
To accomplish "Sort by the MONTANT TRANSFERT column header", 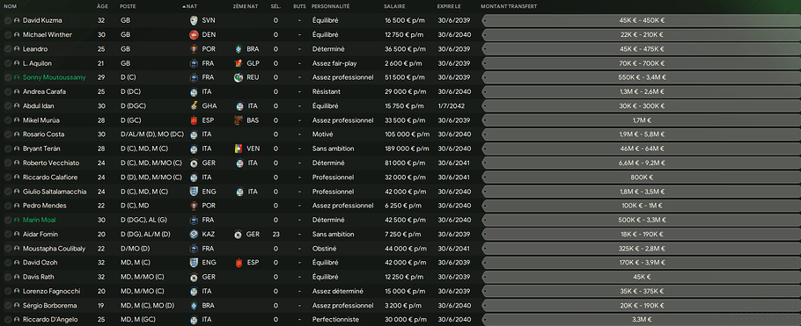I will point(508,7).
